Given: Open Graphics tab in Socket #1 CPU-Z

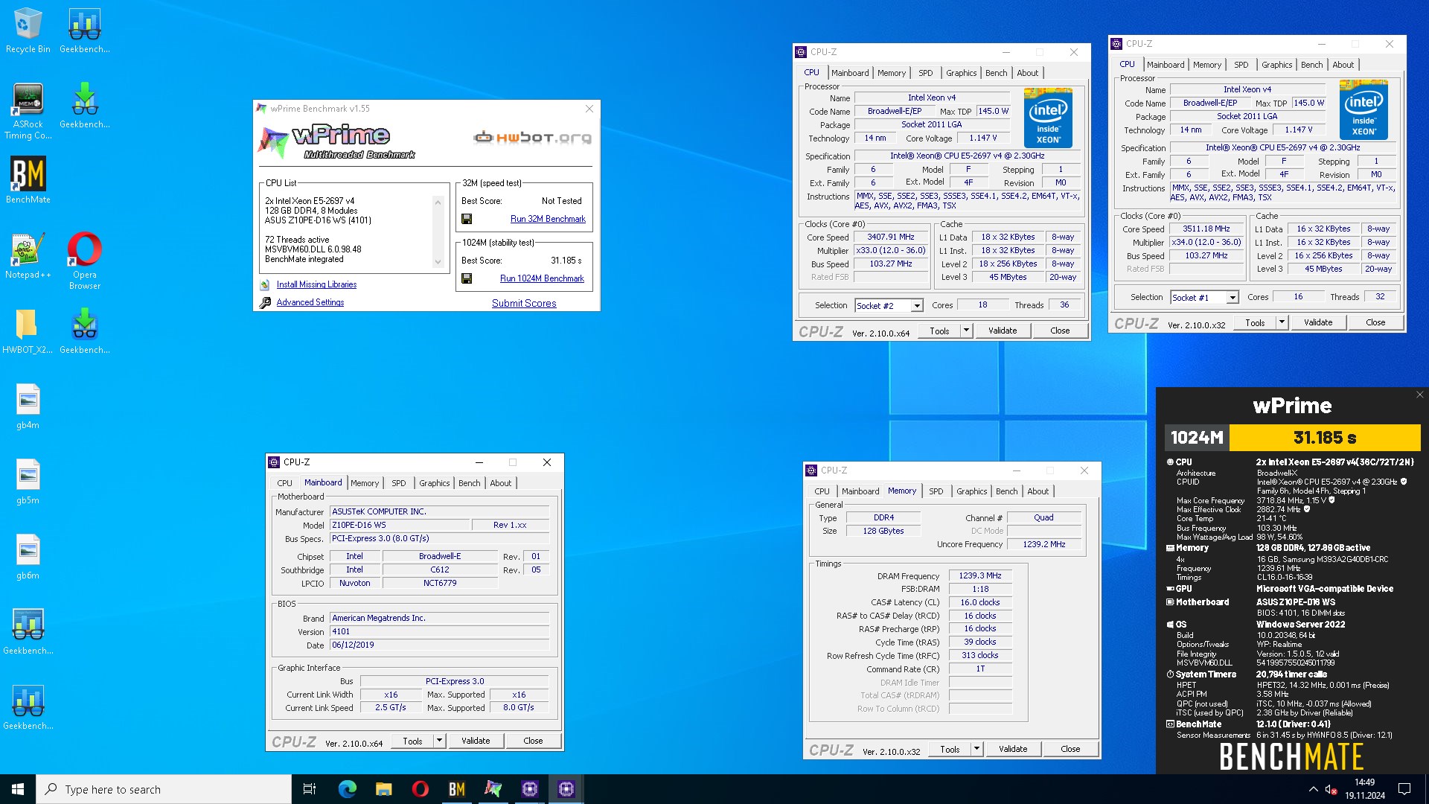Looking at the screenshot, I should (1277, 65).
